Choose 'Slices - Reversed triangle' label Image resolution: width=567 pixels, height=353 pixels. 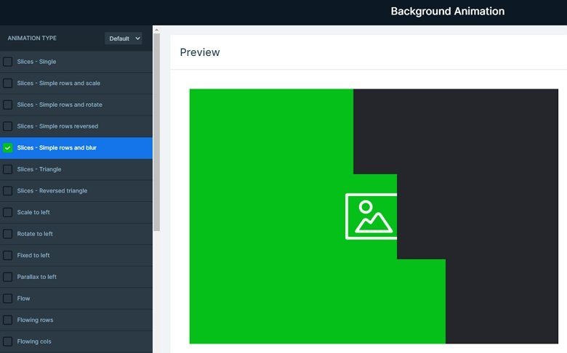coord(52,191)
